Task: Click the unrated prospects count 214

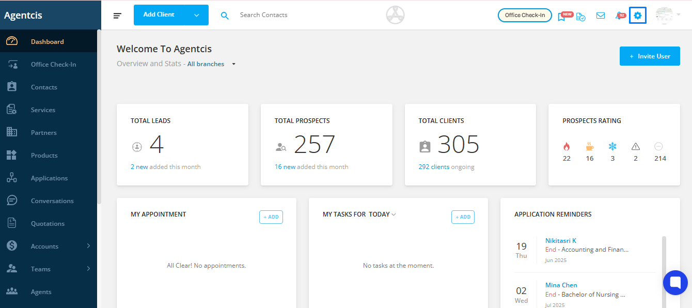Action: click(660, 159)
